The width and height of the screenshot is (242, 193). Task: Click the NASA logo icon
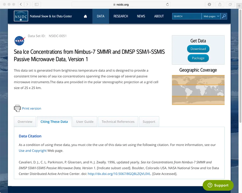click(x=20, y=41)
